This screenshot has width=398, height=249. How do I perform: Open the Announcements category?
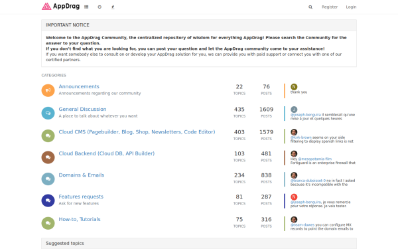[x=79, y=86]
